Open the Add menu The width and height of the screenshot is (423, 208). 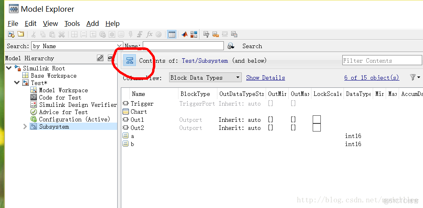[x=92, y=24]
